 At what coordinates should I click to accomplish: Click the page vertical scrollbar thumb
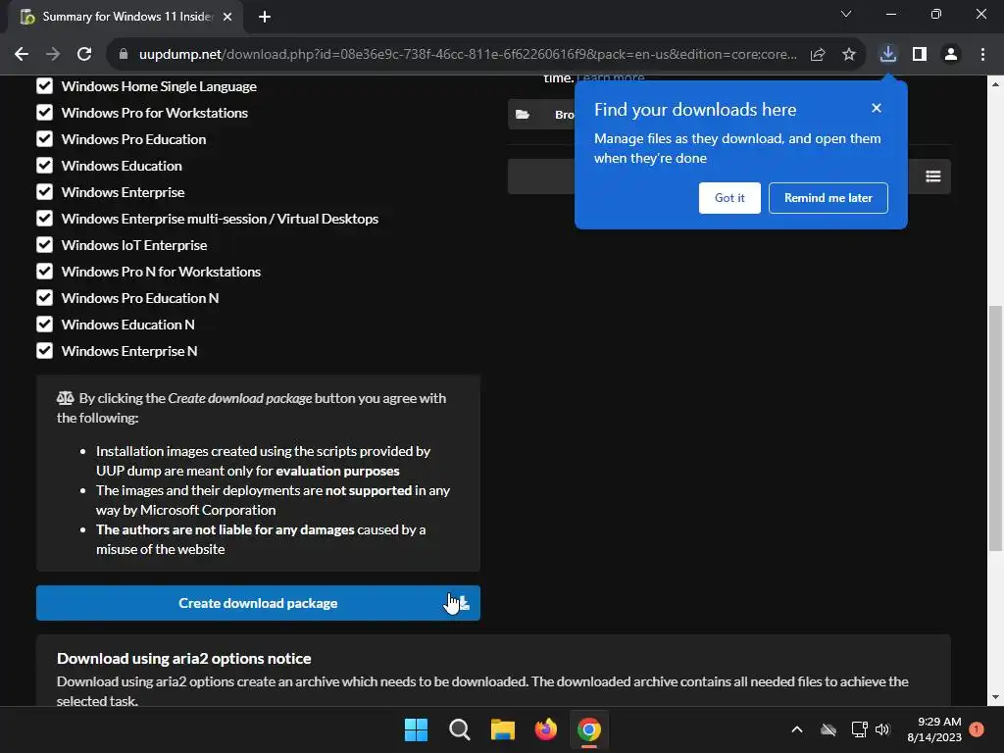(995, 427)
